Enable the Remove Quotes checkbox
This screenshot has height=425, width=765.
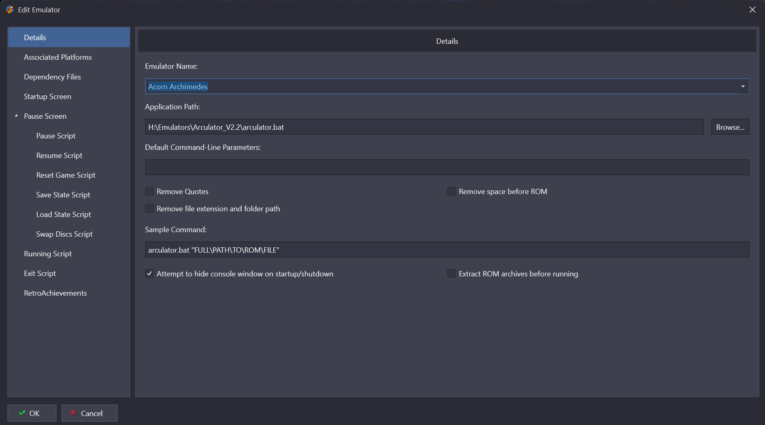pos(150,191)
